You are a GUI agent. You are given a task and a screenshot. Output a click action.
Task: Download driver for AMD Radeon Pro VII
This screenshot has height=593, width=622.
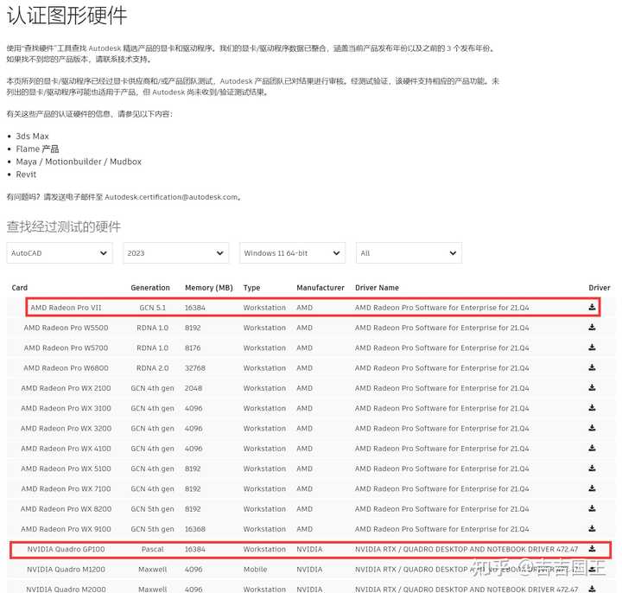[x=592, y=307]
